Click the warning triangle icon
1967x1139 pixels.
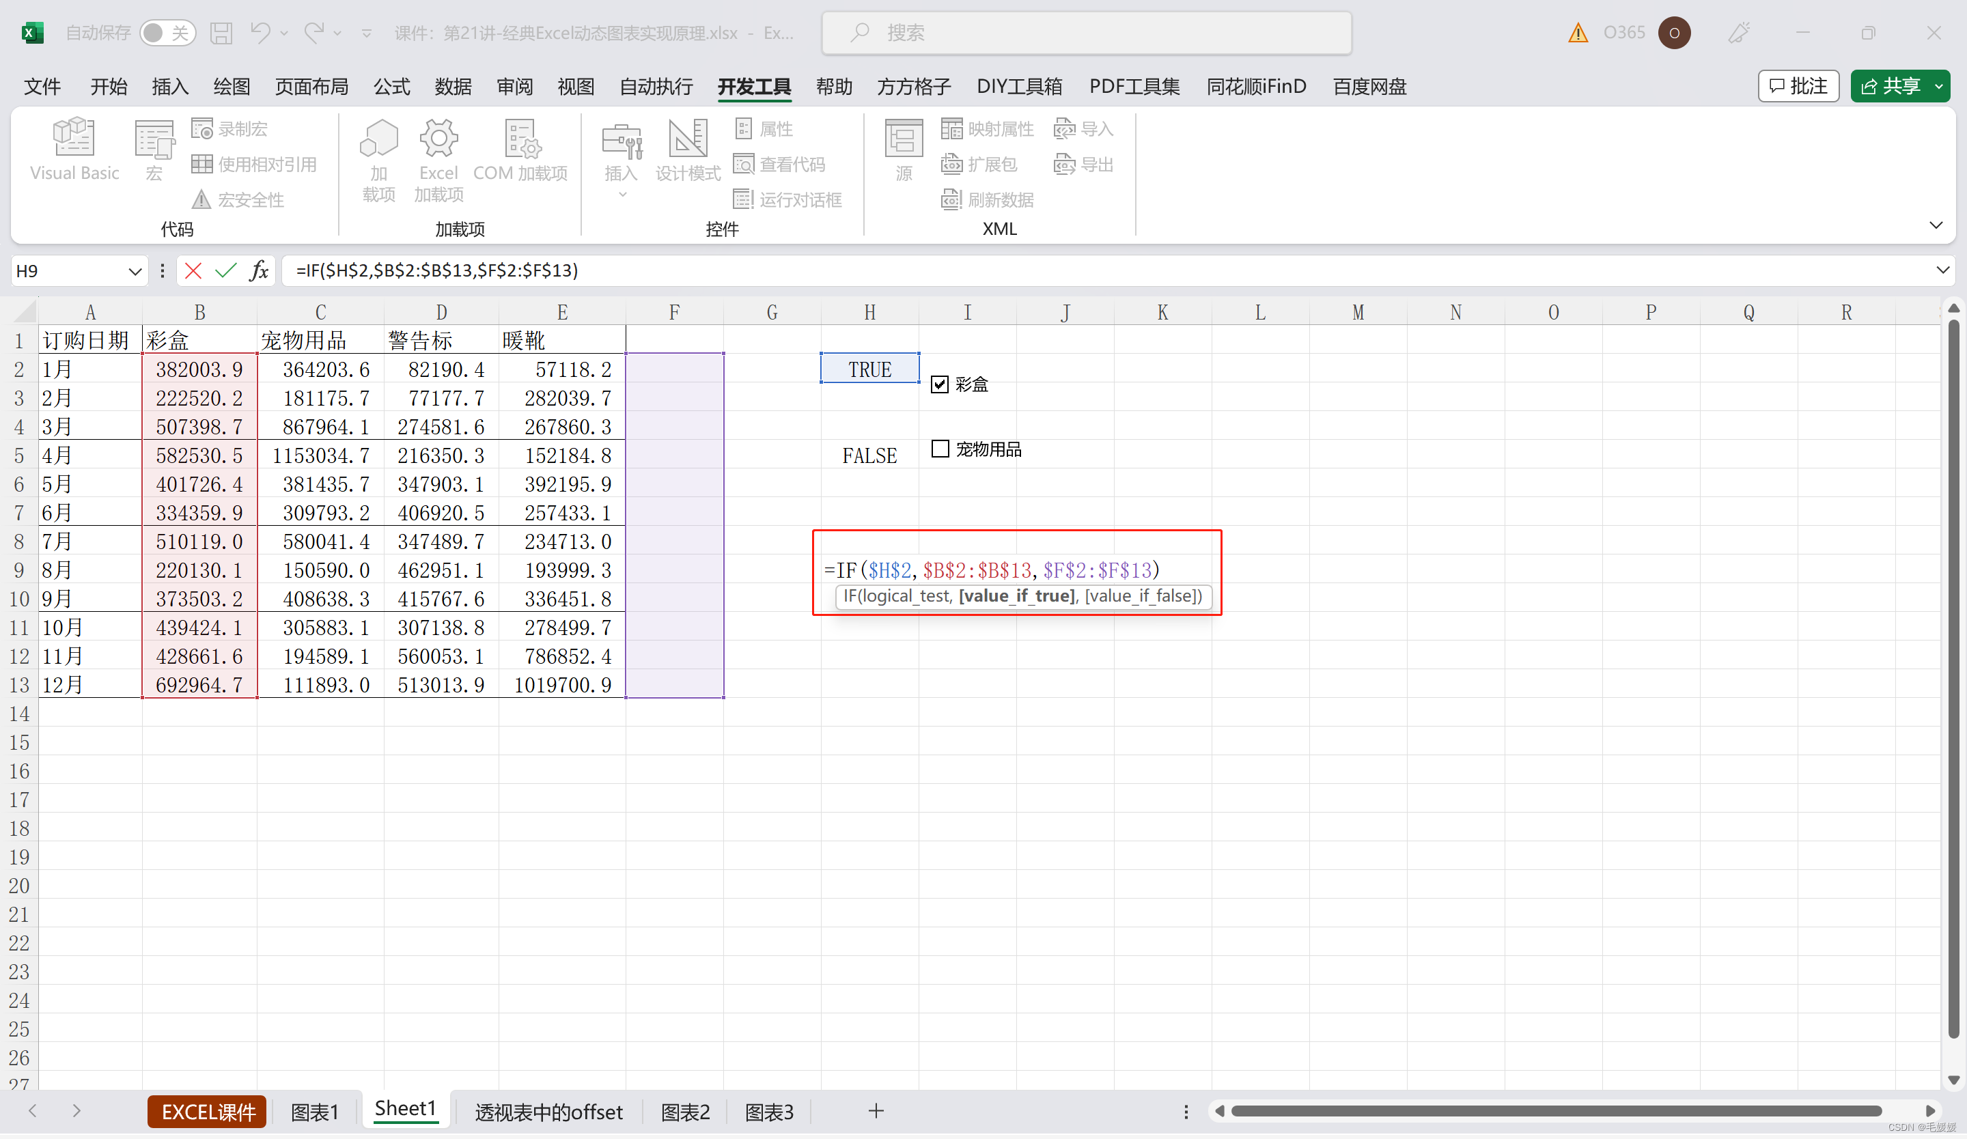[1578, 33]
